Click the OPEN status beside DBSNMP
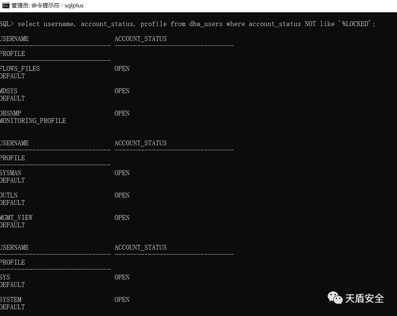Viewport: 397px width, 316px height. pos(122,113)
